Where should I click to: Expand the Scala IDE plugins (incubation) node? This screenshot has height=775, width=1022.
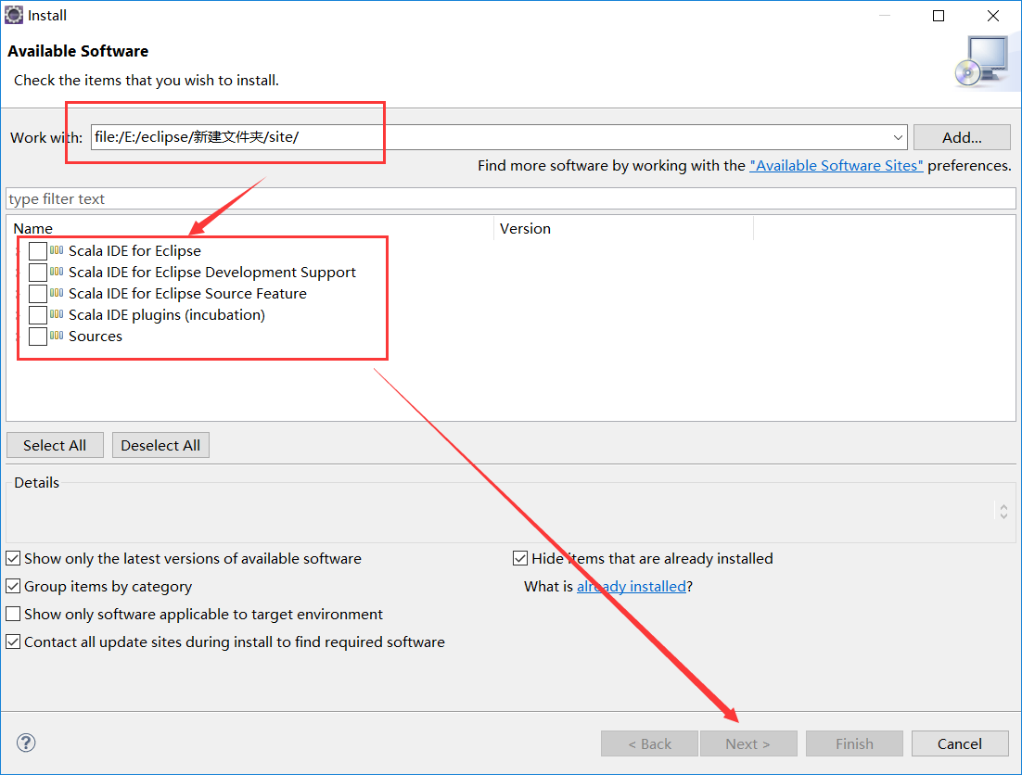click(19, 316)
